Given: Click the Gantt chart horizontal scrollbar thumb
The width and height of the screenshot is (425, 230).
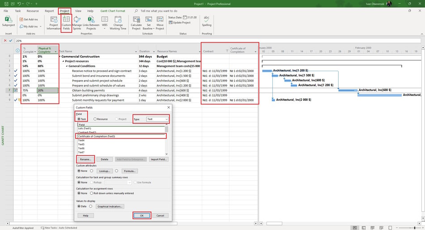Looking at the screenshot, I should click(274, 223).
